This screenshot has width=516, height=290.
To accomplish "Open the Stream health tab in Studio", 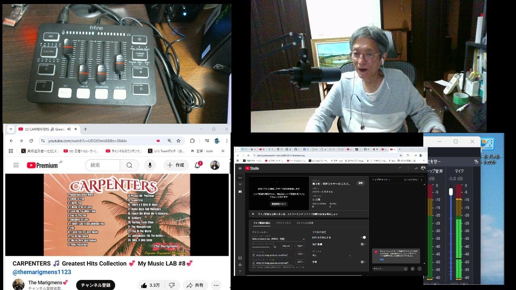I will pos(305,223).
